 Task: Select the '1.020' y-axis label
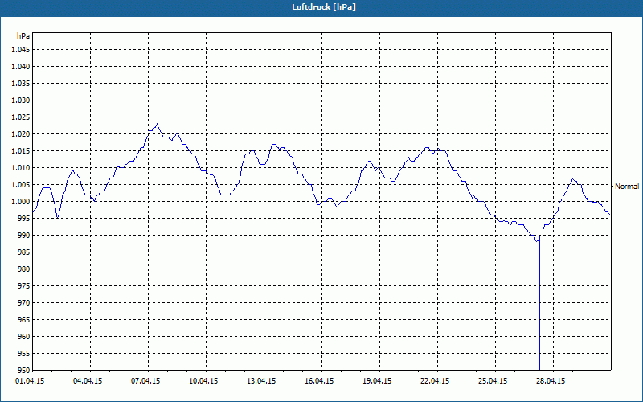tap(21, 134)
